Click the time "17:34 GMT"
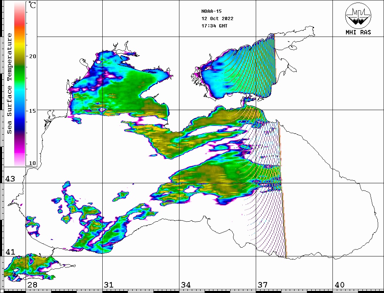384x293 pixels. [x=214, y=26]
